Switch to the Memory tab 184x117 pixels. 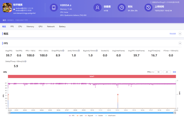(x=30, y=27)
